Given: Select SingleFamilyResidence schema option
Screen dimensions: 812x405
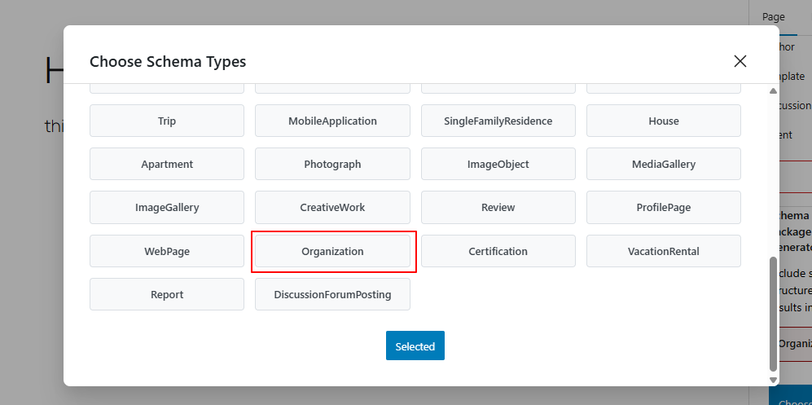Looking at the screenshot, I should coord(498,121).
